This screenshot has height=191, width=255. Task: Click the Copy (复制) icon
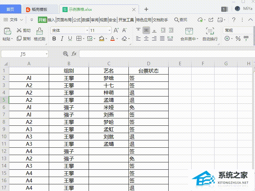coord(19,39)
